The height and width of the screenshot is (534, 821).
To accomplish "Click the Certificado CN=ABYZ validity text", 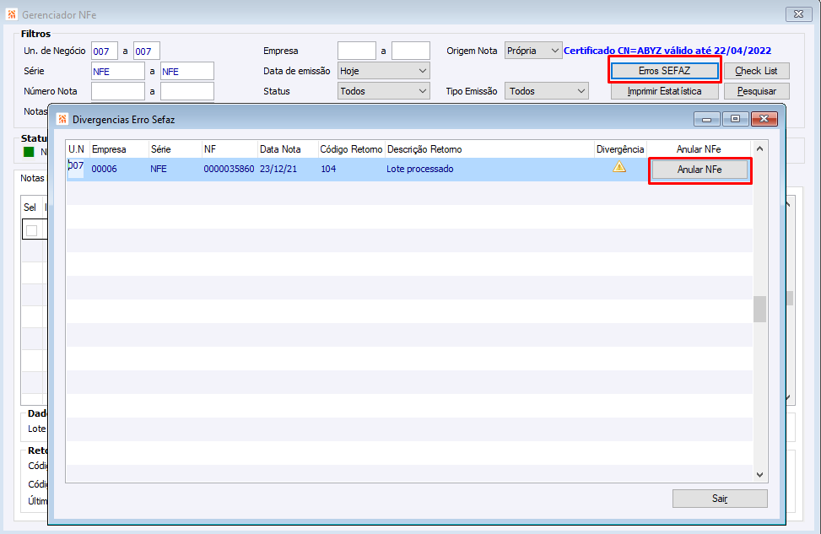I will tap(667, 51).
